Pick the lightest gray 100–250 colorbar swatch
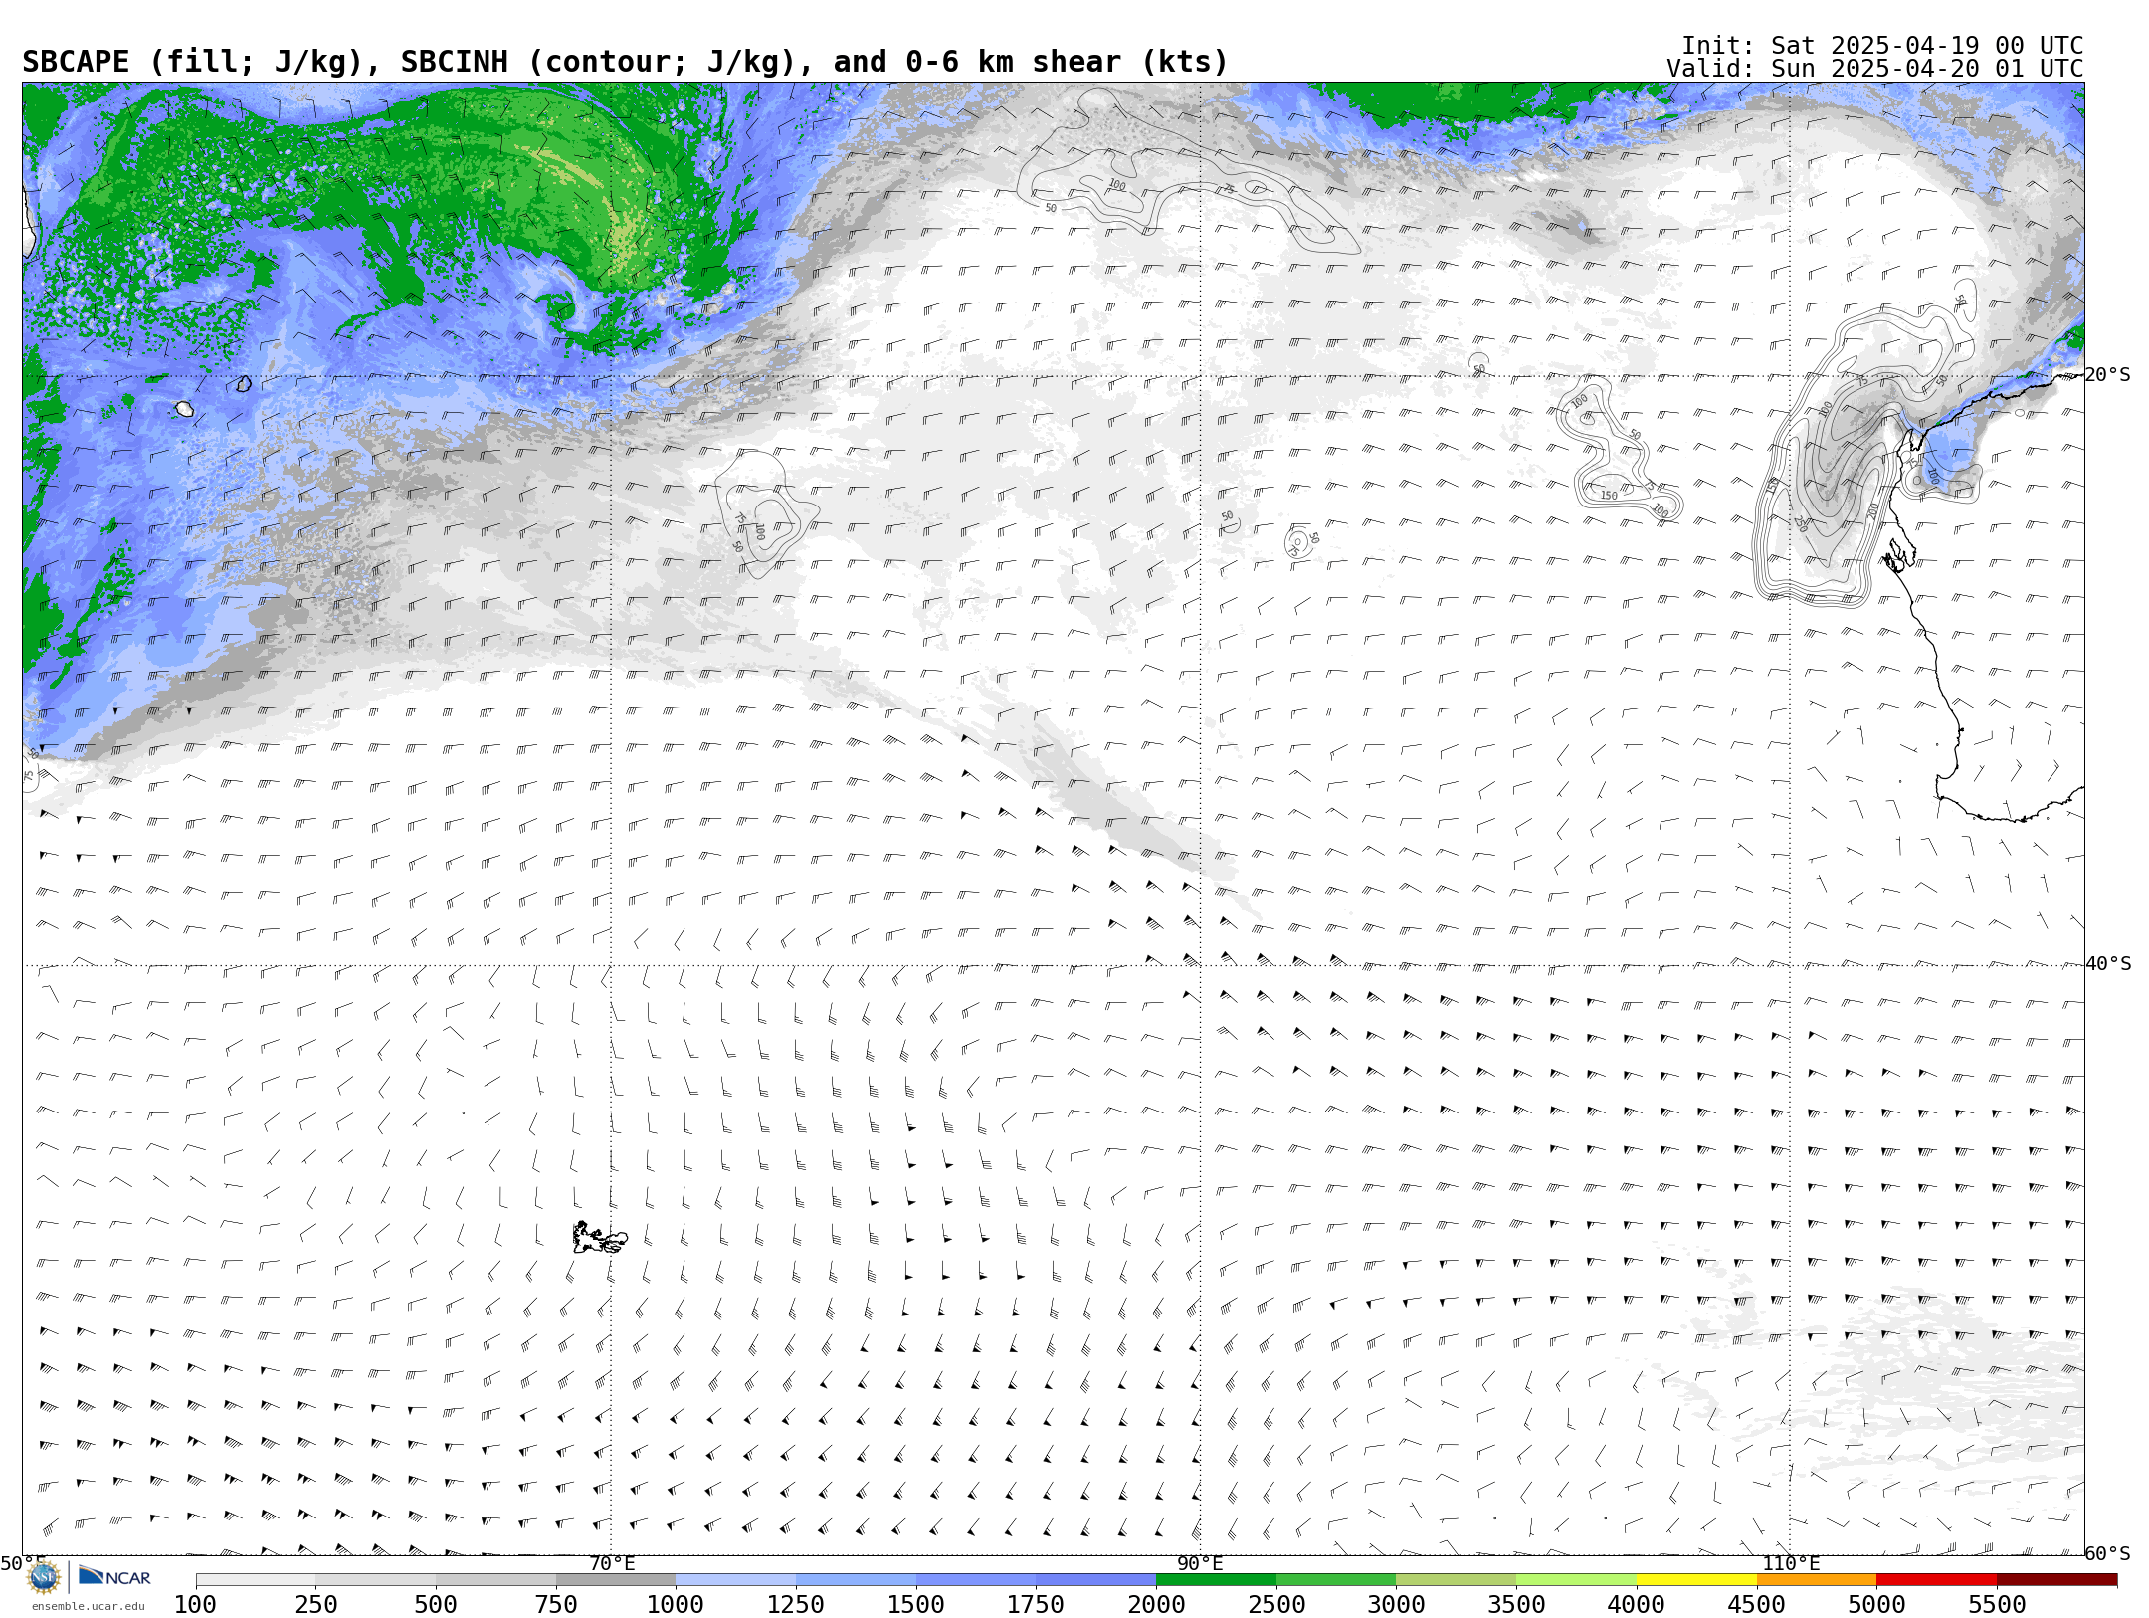 256,1580
